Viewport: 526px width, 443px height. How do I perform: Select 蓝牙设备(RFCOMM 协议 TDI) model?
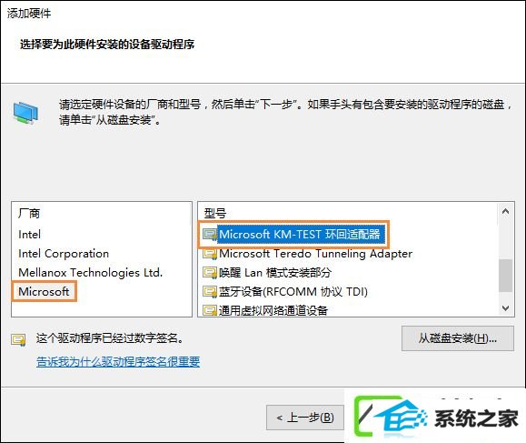[x=293, y=291]
